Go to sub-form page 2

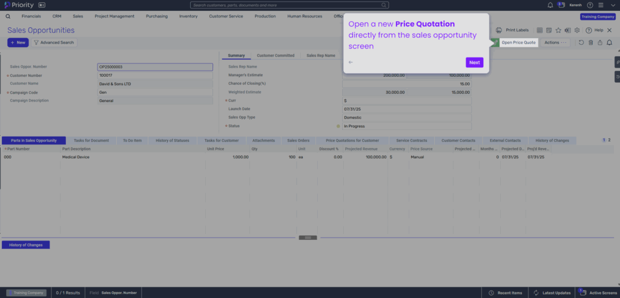click(x=609, y=140)
